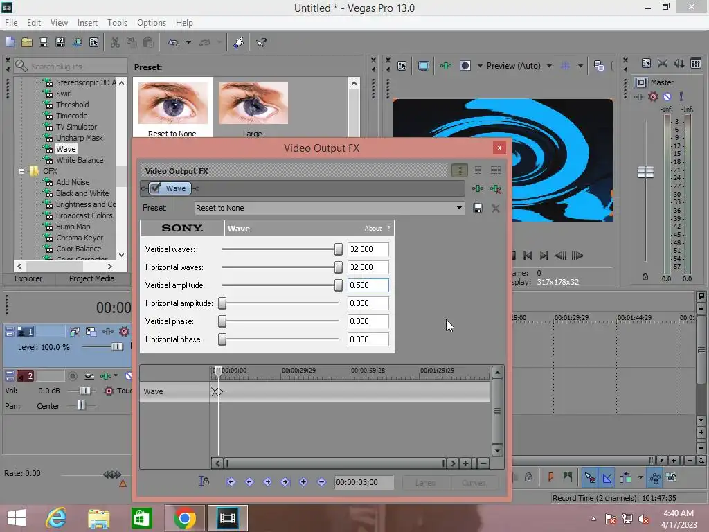Viewport: 709px width, 532px height.
Task: Open the Save As toolbar icon
Action: click(x=60, y=42)
